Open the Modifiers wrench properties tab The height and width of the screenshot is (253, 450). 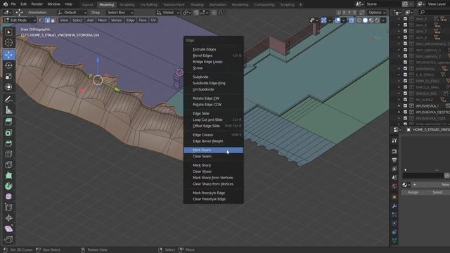pyautogui.click(x=394, y=206)
